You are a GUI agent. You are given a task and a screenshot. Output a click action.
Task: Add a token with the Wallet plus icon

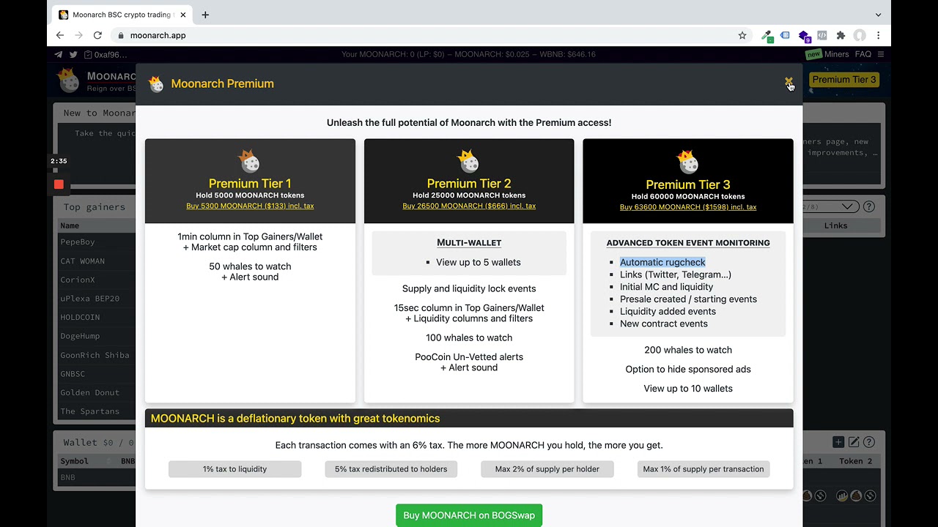coord(838,442)
